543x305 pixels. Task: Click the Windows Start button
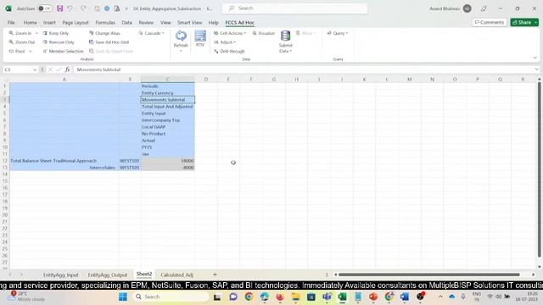click(x=123, y=297)
